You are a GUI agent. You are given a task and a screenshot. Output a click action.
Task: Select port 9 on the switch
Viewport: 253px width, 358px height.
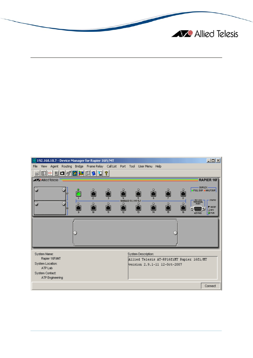(x=78, y=208)
